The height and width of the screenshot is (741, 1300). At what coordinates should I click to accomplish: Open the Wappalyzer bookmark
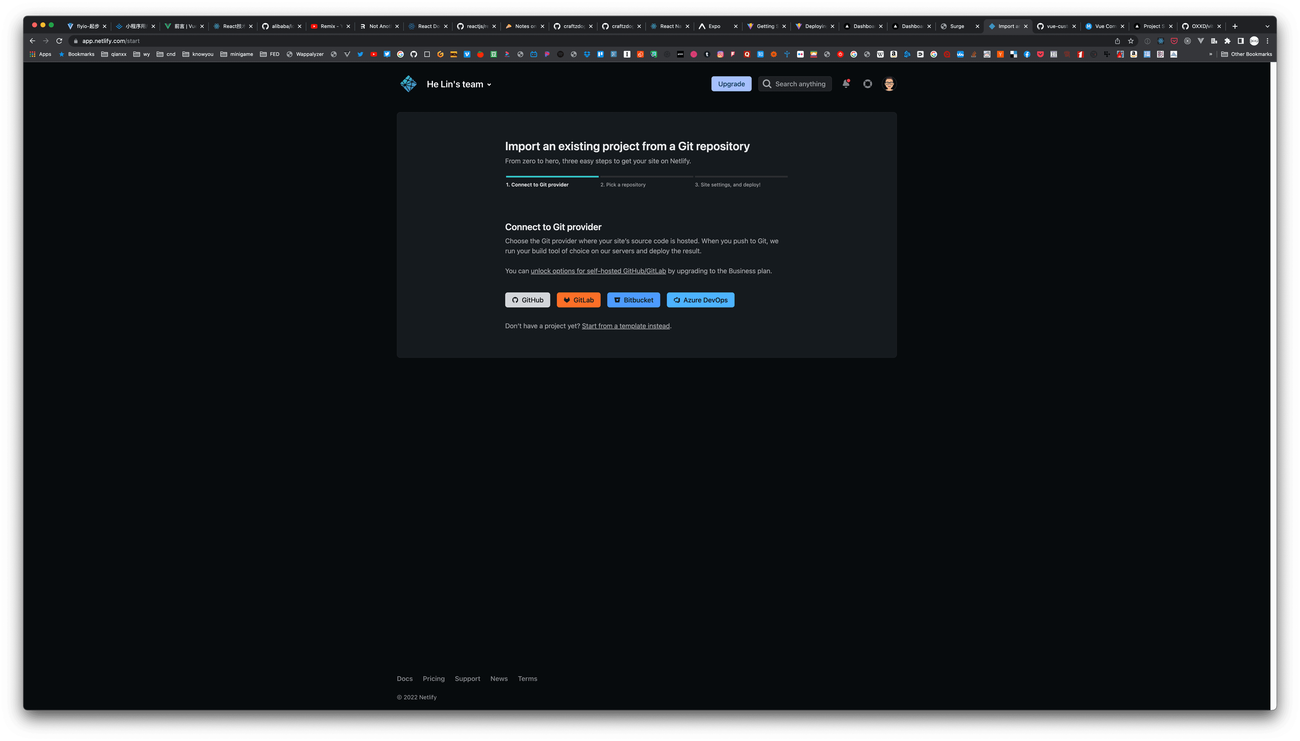305,54
